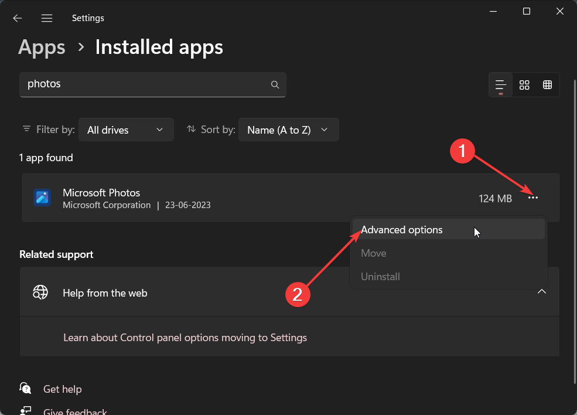
Task: Collapse the Help from the web section
Action: [x=542, y=292]
